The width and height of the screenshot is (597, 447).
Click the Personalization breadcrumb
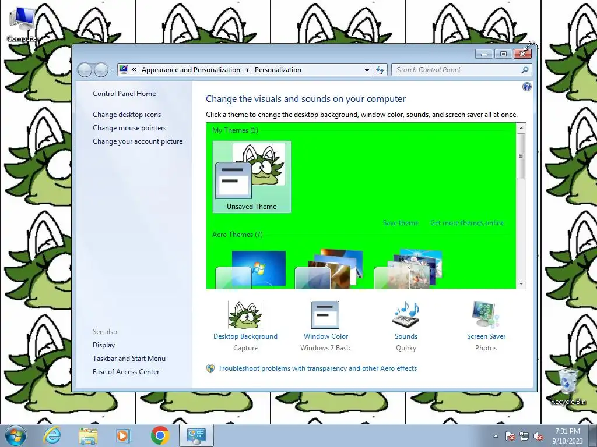[278, 70]
